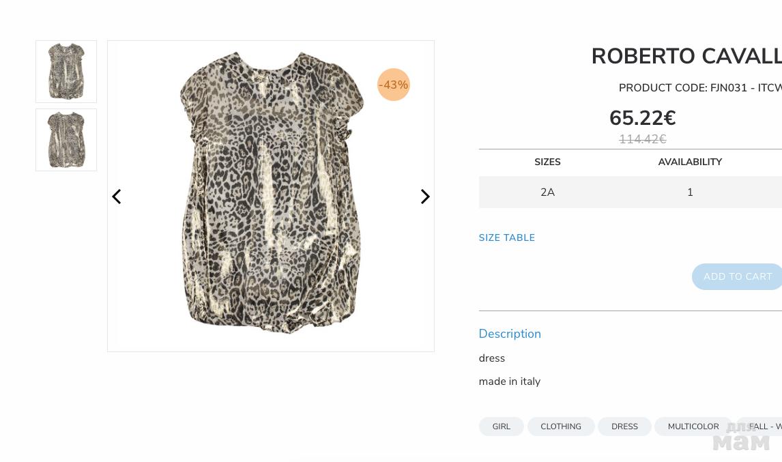
Task: Click the Roberto Cavalli product title
Action: pos(686,57)
